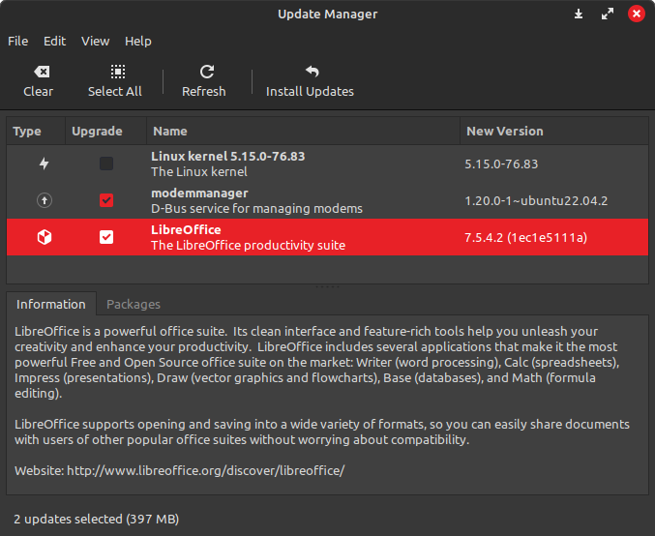Switch to the Packages tab
The width and height of the screenshot is (655, 536).
pos(134,304)
